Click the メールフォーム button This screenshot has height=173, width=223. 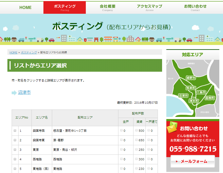coord(193,161)
